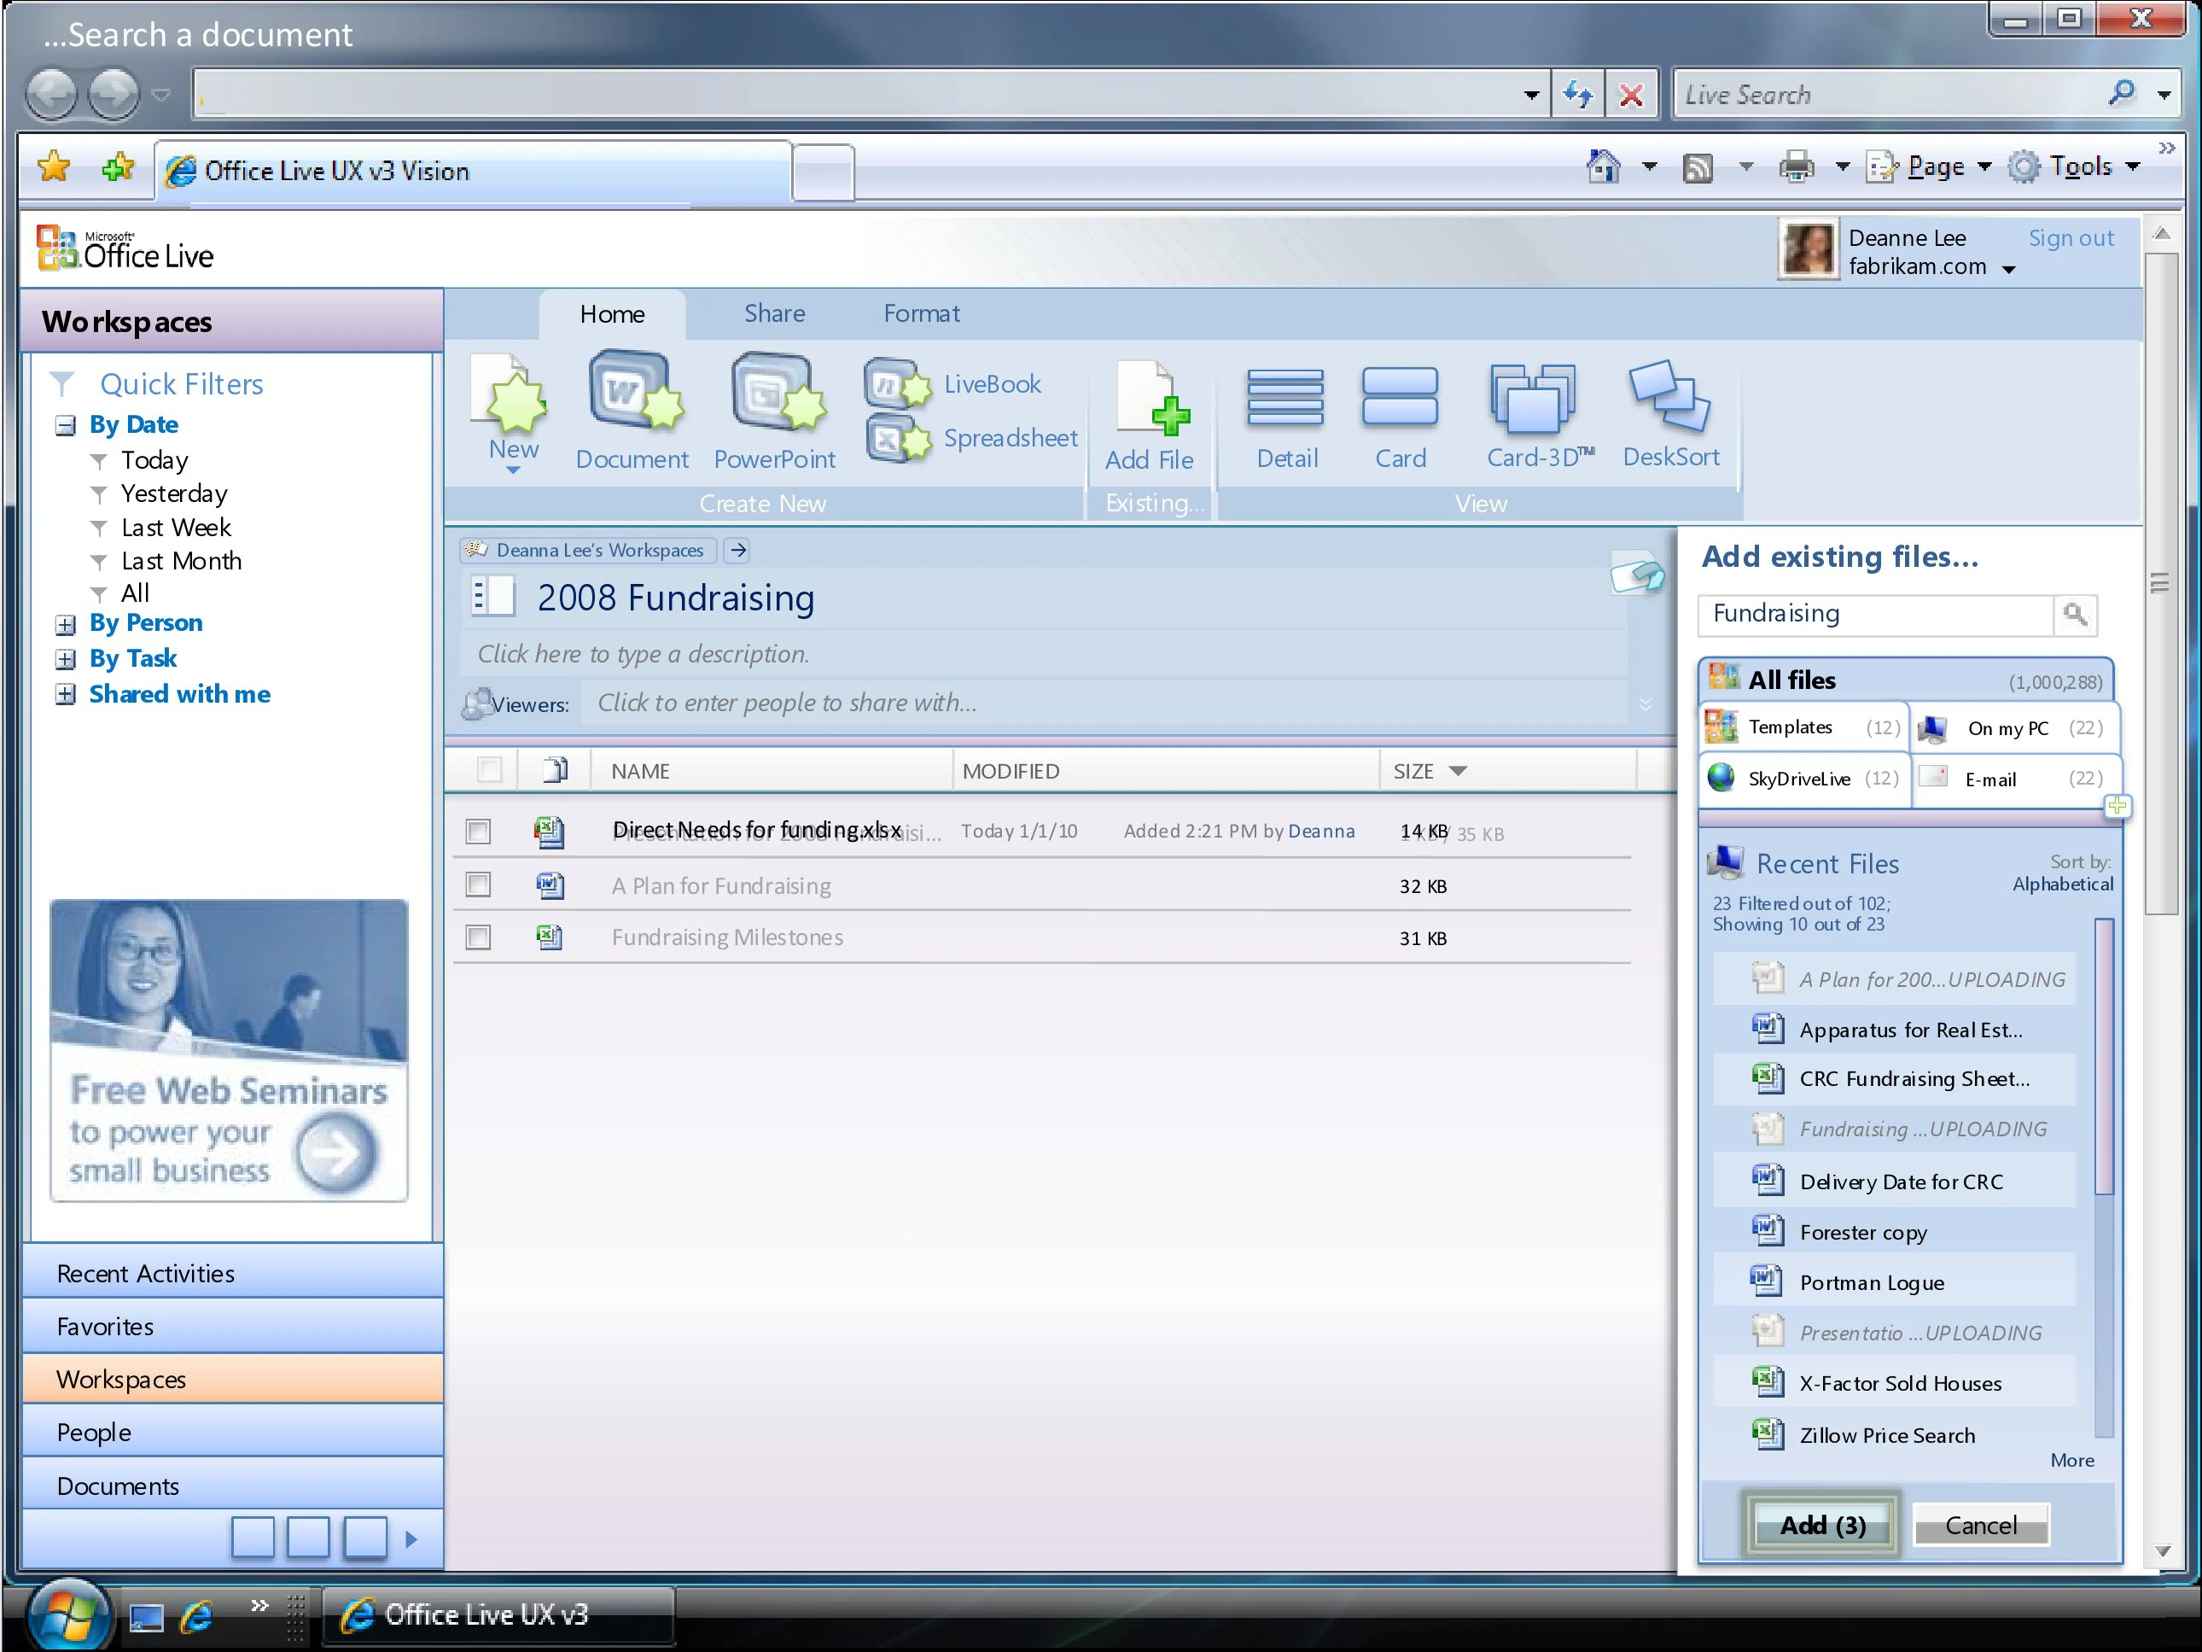Click the browser Forward arrow

pyautogui.click(x=114, y=95)
